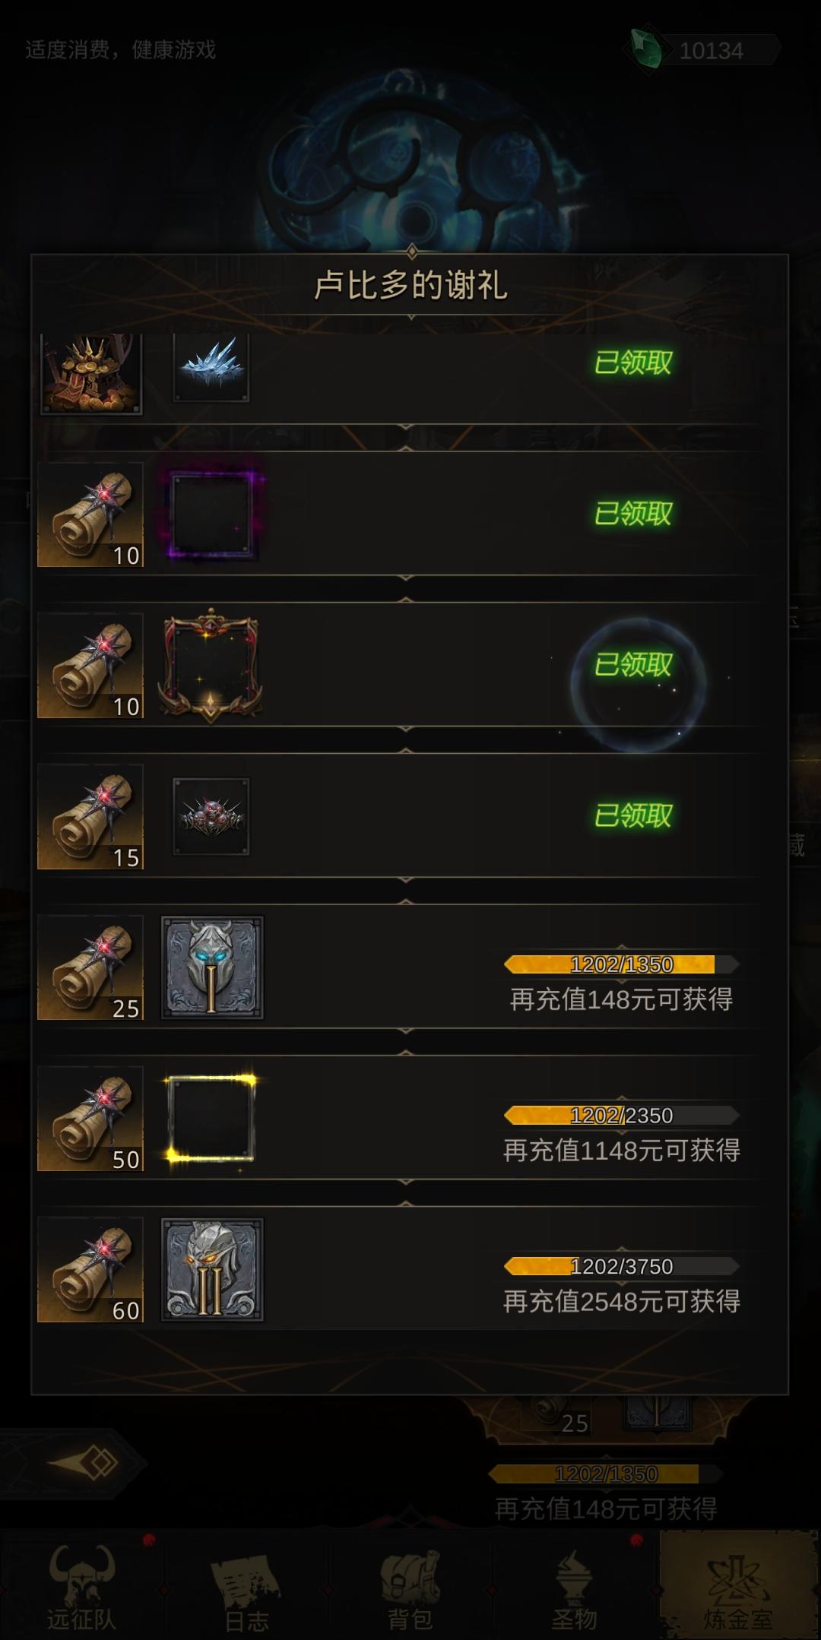Open the helmet badge marked II
The width and height of the screenshot is (821, 1640).
[x=212, y=1269]
